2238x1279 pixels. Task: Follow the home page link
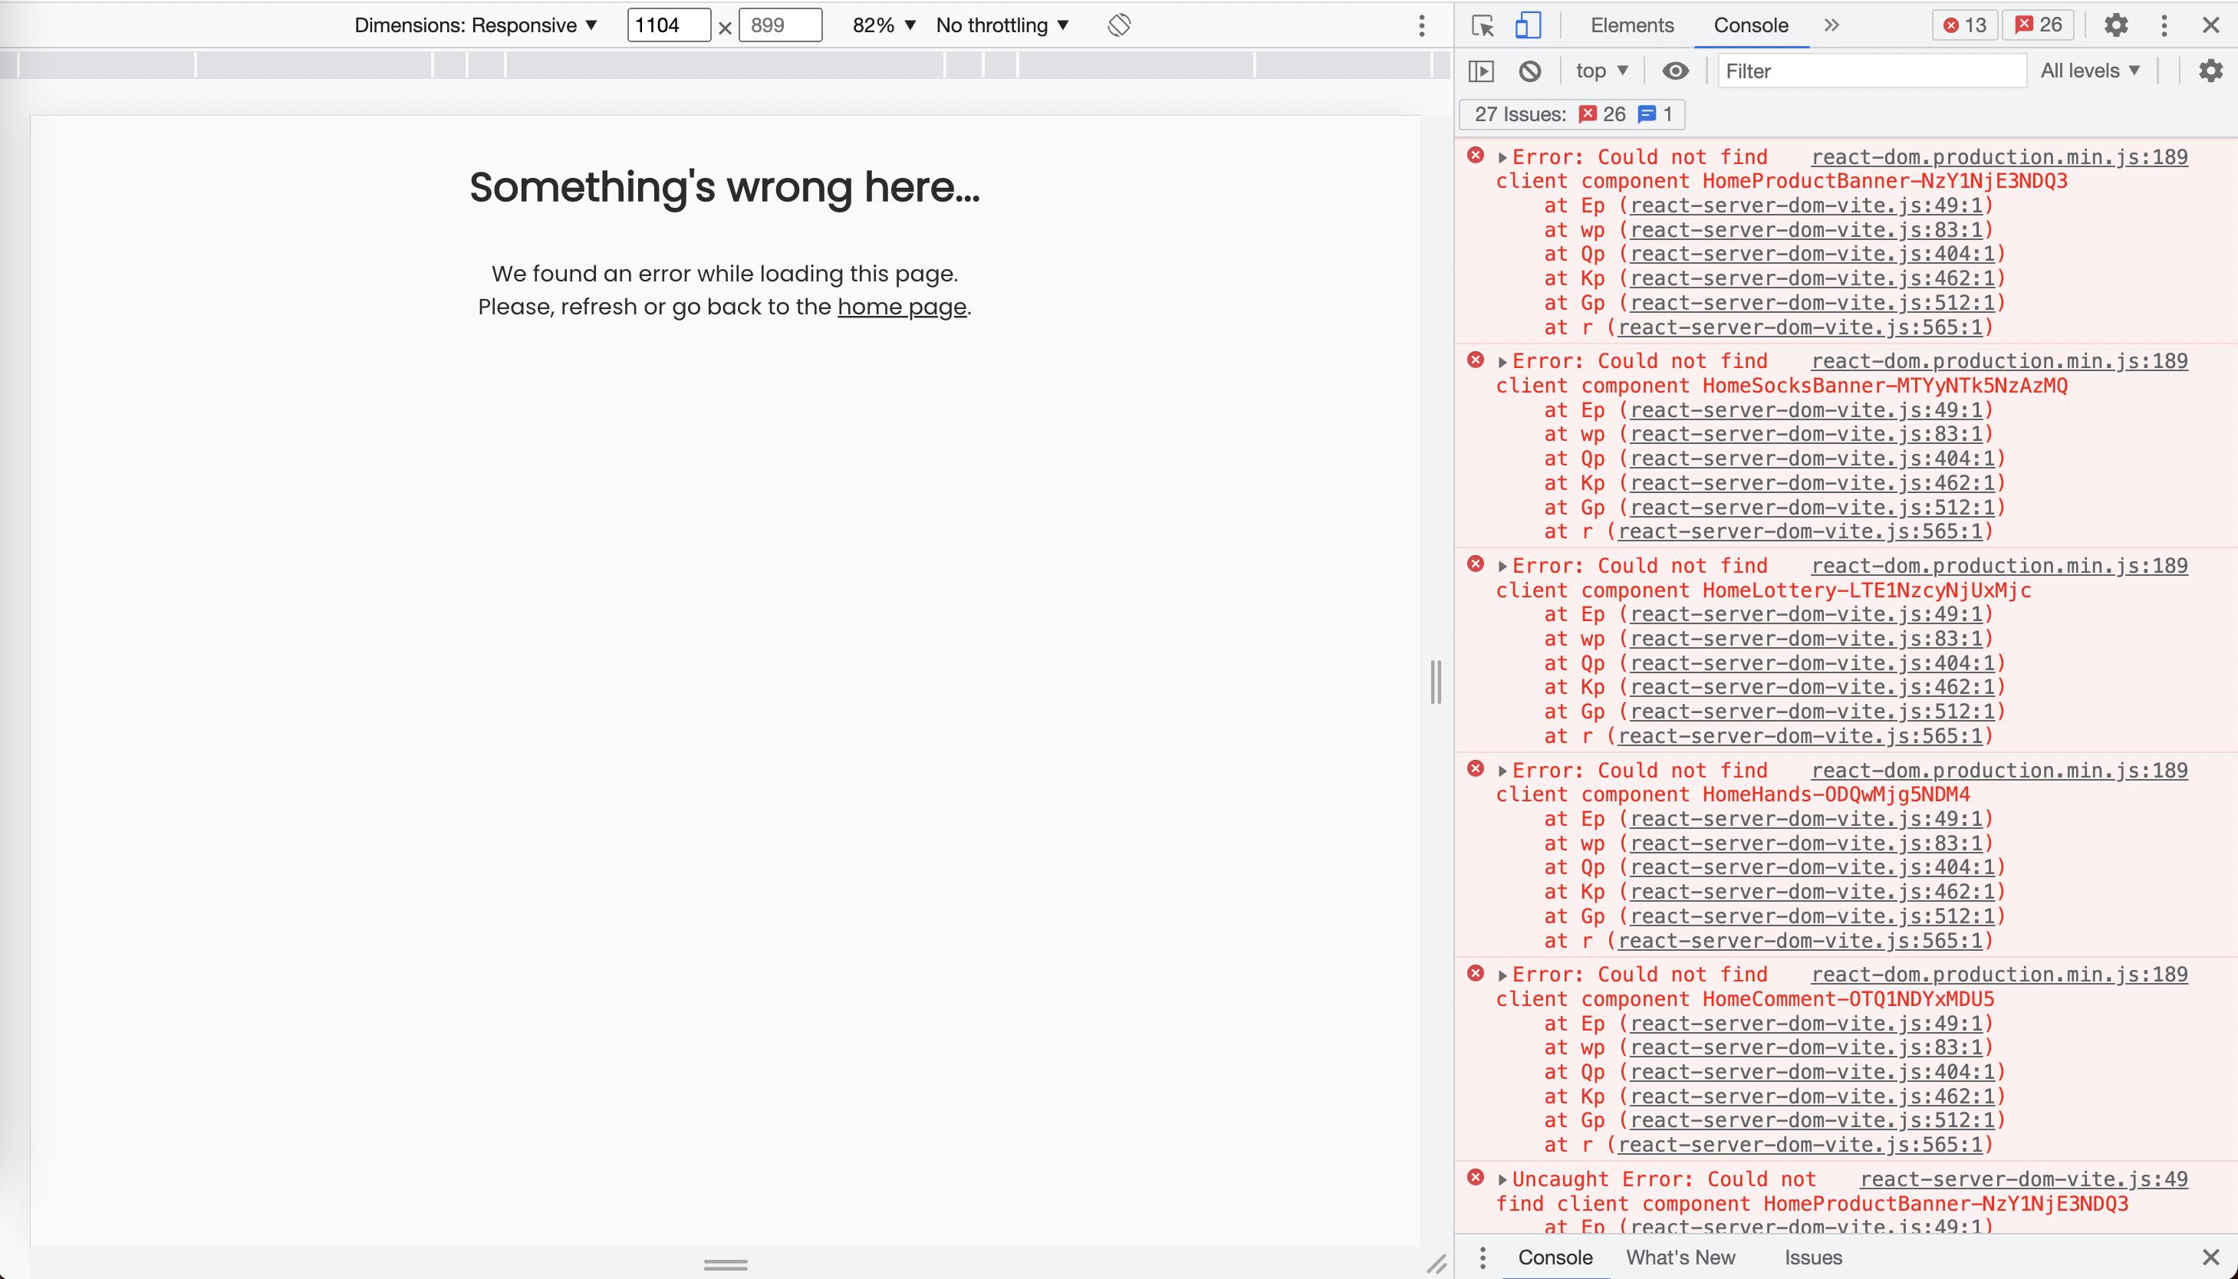901,307
